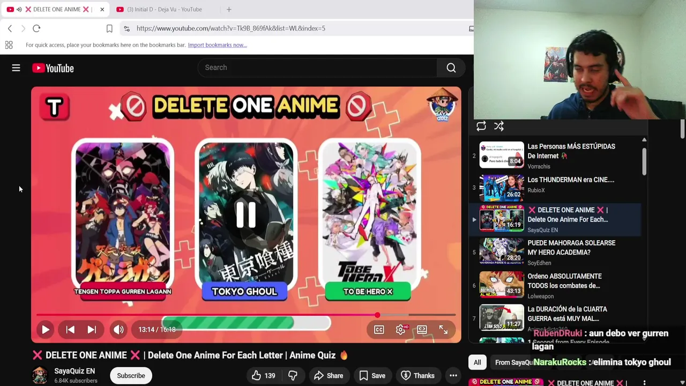The width and height of the screenshot is (686, 386).
Task: Open PUEDE MAHORAGA SOLEARSE MY HERO ACADEMIA video
Action: pos(555,253)
